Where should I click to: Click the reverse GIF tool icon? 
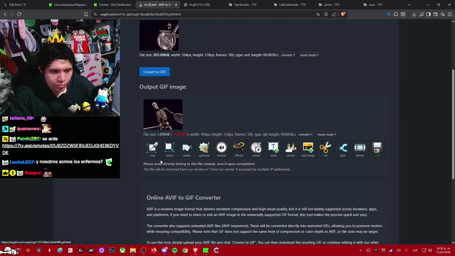(221, 149)
